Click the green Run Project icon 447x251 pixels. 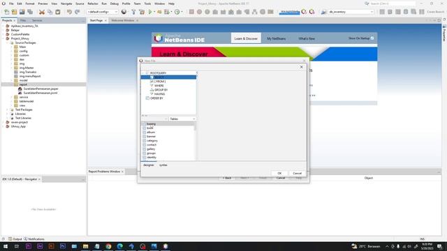150,12
